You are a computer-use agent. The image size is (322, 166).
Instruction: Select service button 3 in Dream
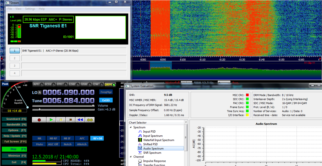(x=15, y=66)
